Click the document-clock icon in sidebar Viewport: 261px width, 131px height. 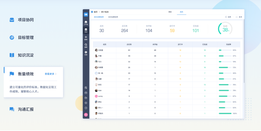tap(86, 88)
